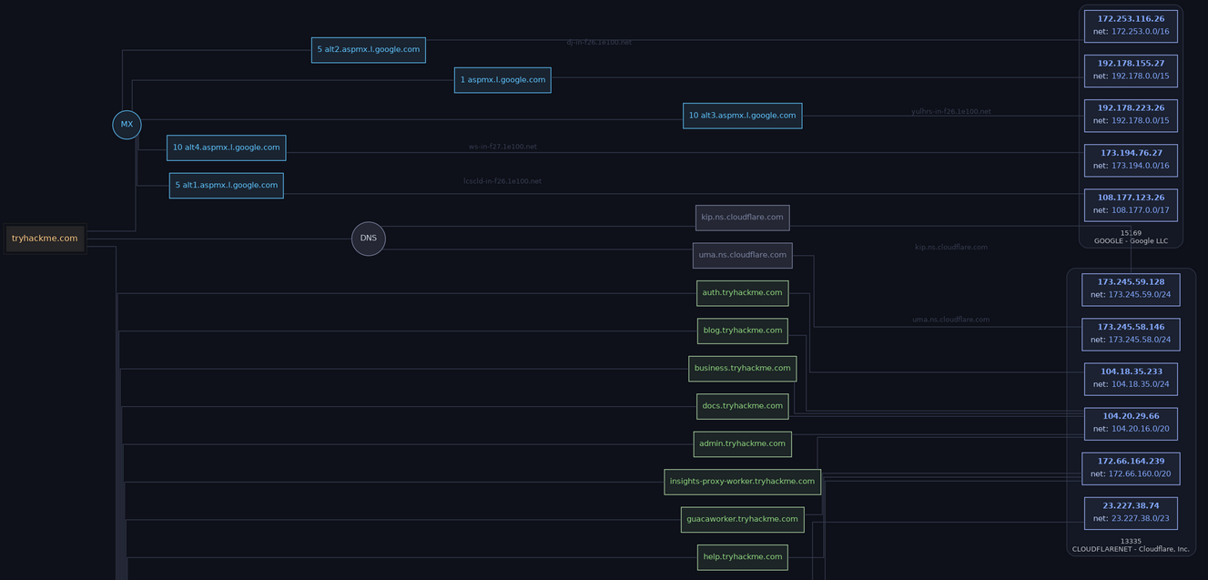Open help.tryhackme.com subdomain node
This screenshot has height=580, width=1208.
pos(742,557)
